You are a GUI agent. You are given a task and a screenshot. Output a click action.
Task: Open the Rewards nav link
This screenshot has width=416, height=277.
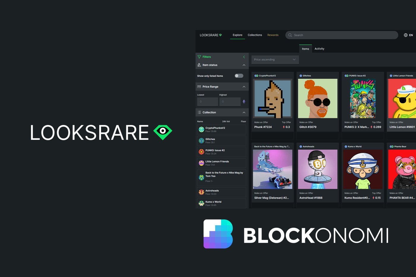[x=273, y=35]
